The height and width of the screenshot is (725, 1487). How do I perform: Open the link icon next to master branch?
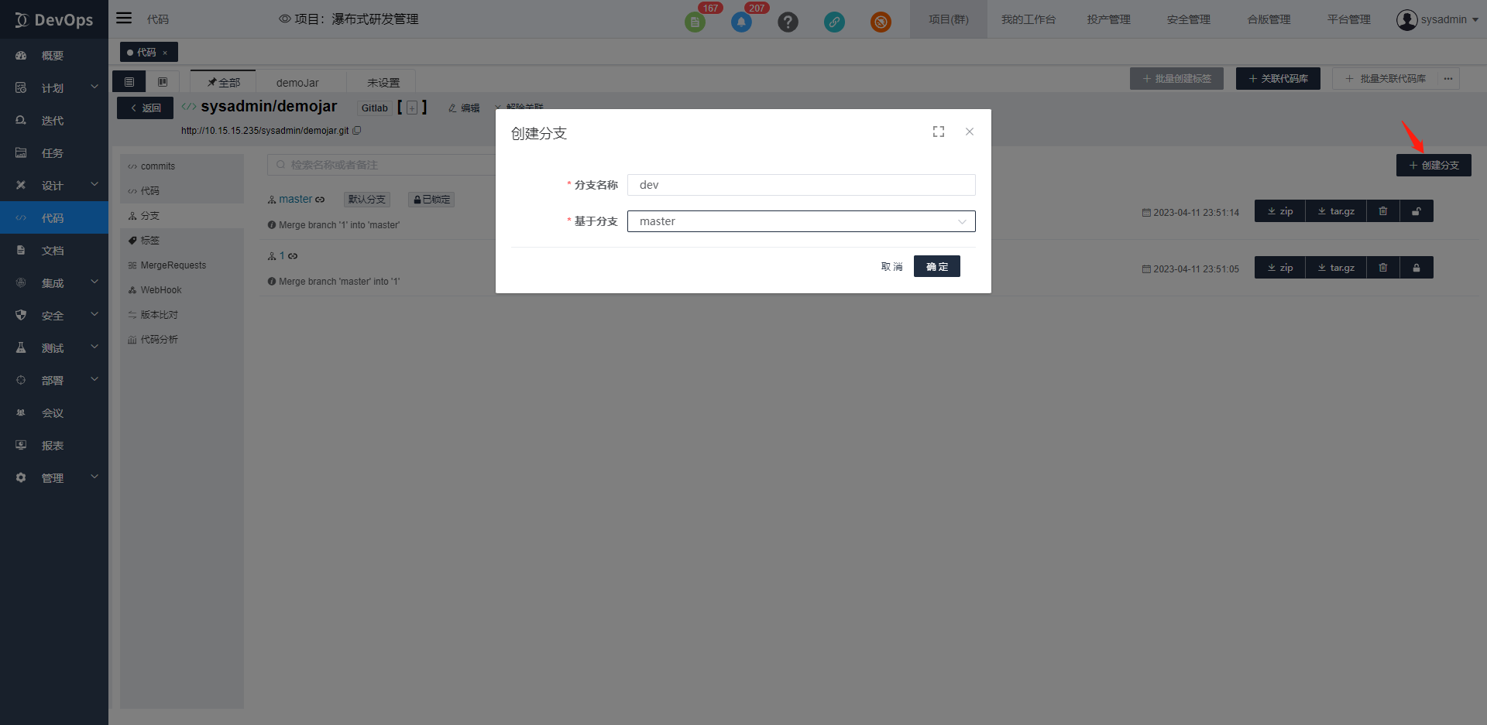320,200
